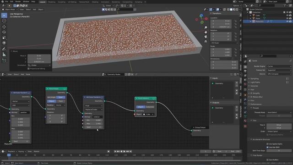This screenshot has height=165, width=293.
Task: Select the Move tool in viewport toolbar
Action: pos(4,27)
